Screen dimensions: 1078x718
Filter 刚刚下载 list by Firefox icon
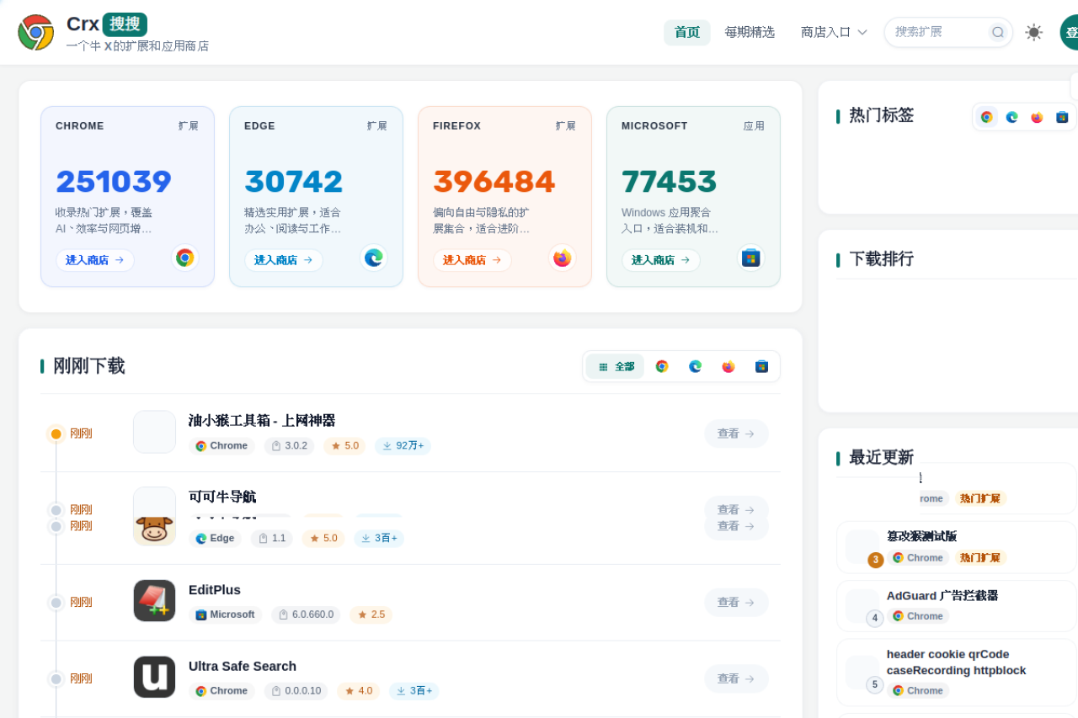(728, 366)
